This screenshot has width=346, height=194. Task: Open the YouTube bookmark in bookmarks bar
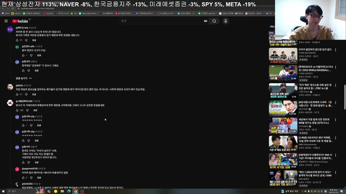click(x=48, y=13)
